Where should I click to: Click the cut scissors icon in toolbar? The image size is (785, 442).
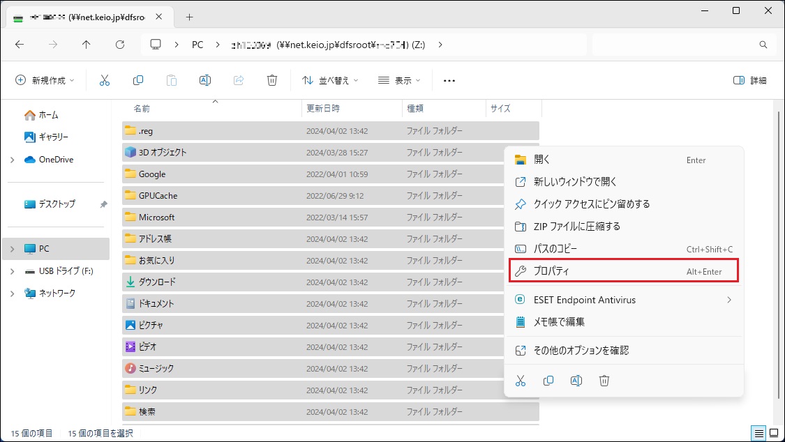click(105, 80)
